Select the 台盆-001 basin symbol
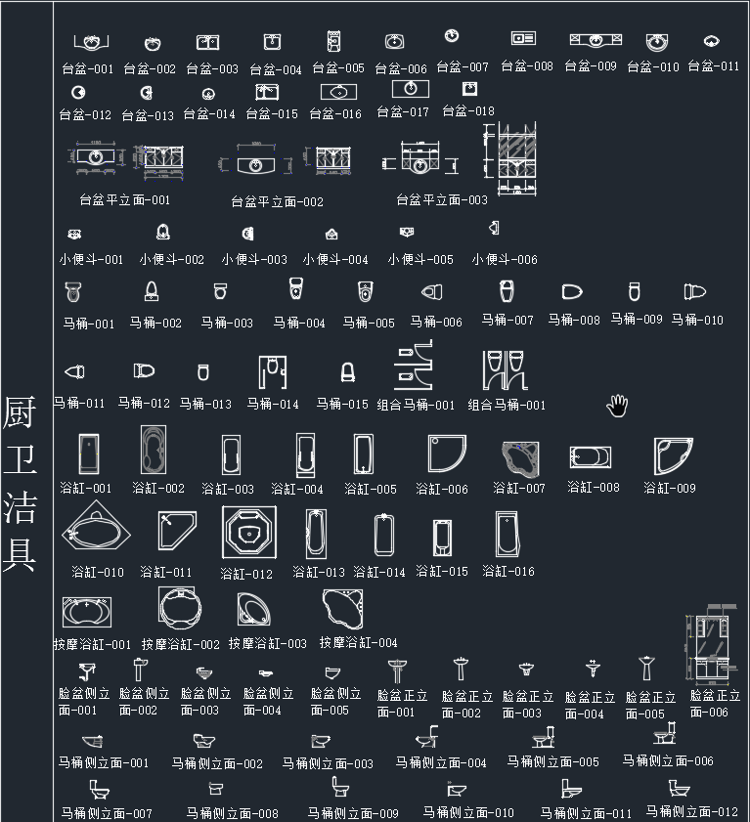 click(x=91, y=42)
